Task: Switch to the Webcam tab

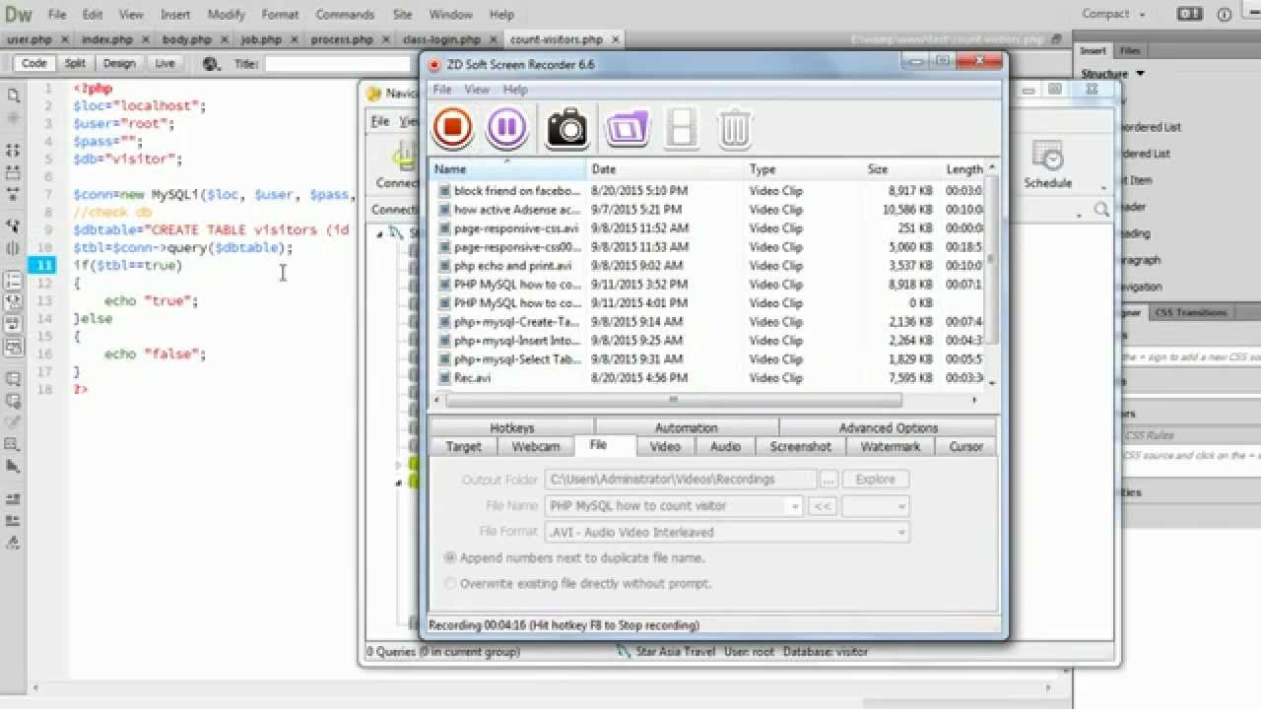Action: tap(536, 446)
